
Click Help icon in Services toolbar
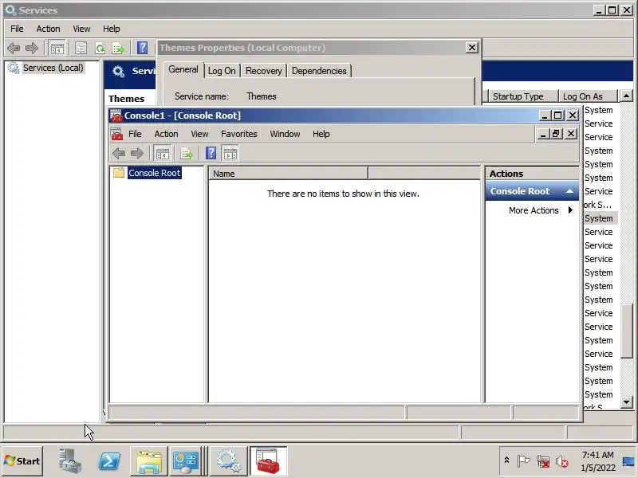click(x=143, y=48)
